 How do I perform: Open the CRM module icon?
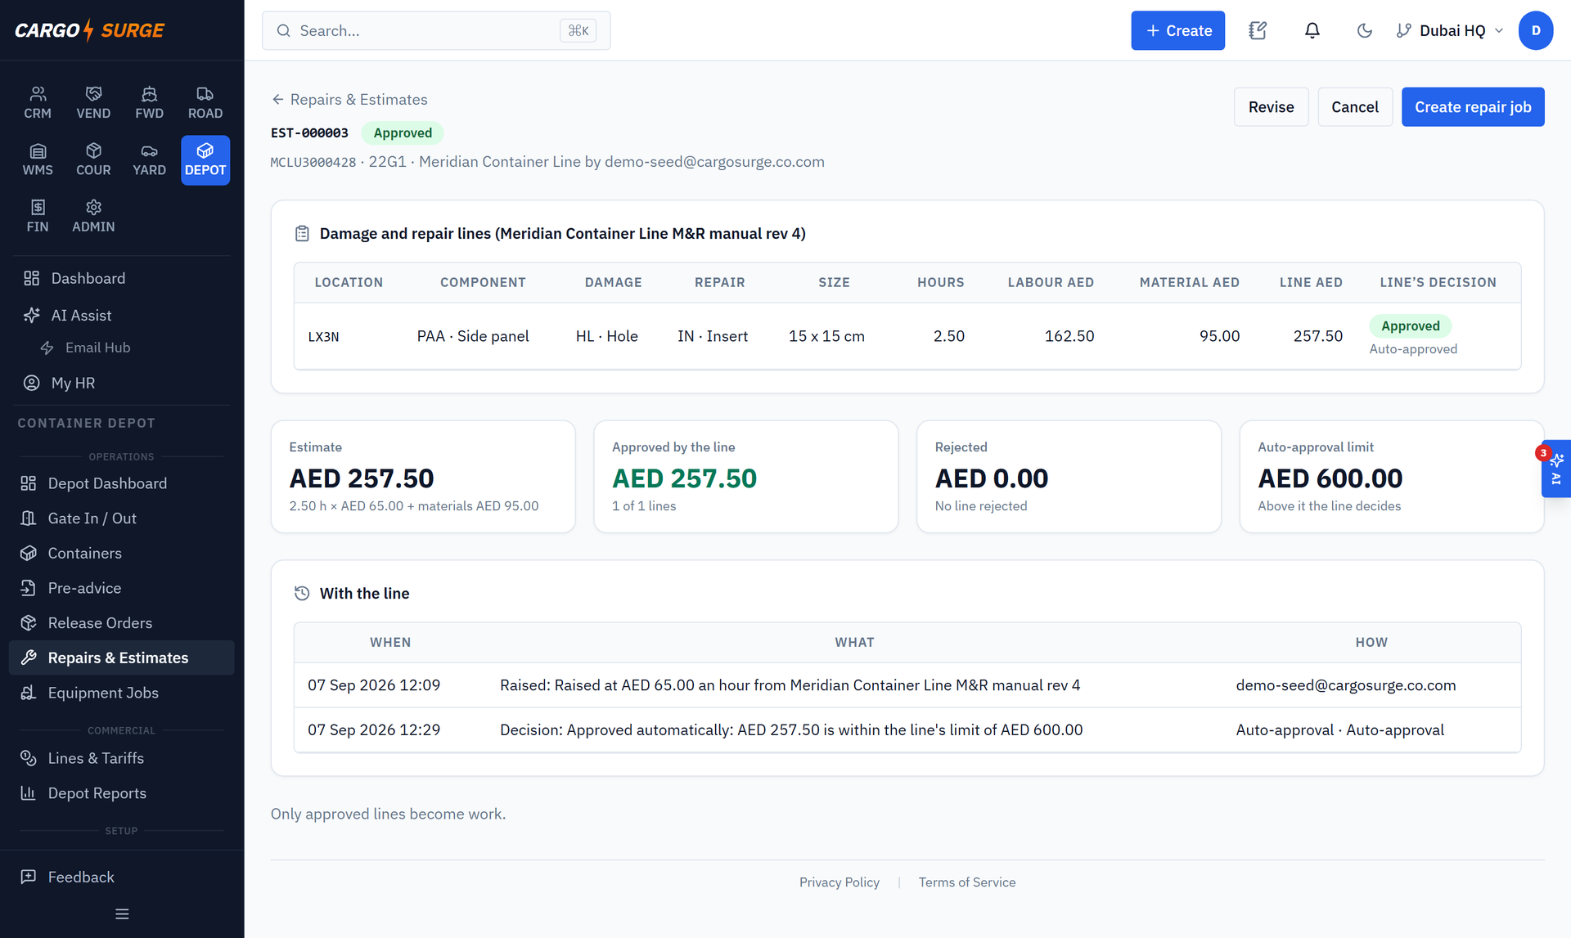(38, 103)
